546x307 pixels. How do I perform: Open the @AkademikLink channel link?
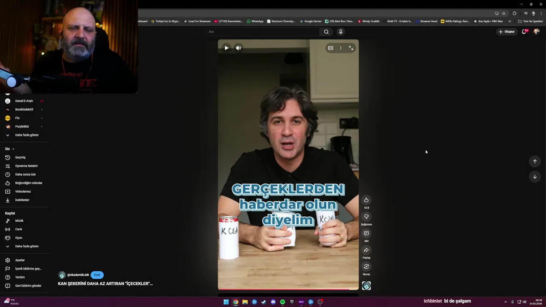coord(78,275)
